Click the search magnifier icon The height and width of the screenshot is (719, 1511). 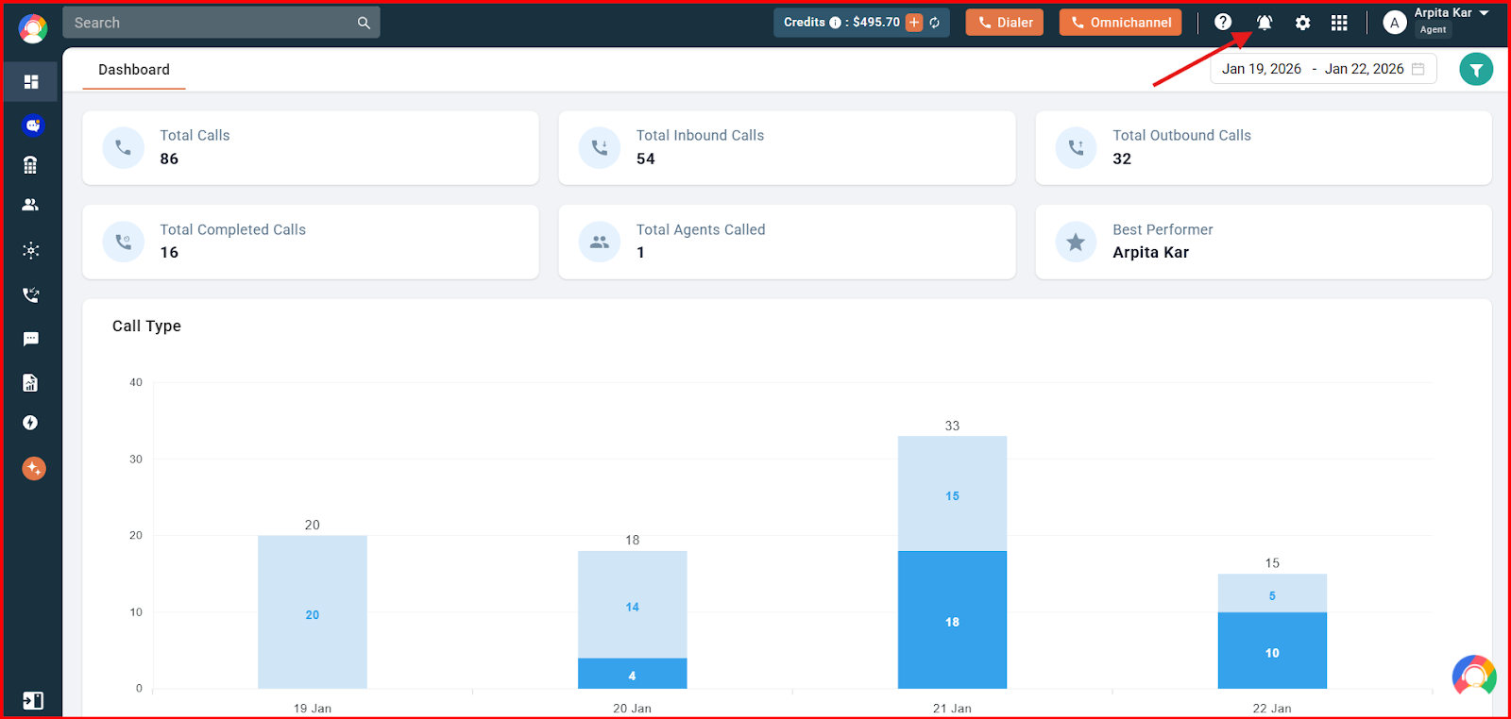click(x=364, y=23)
